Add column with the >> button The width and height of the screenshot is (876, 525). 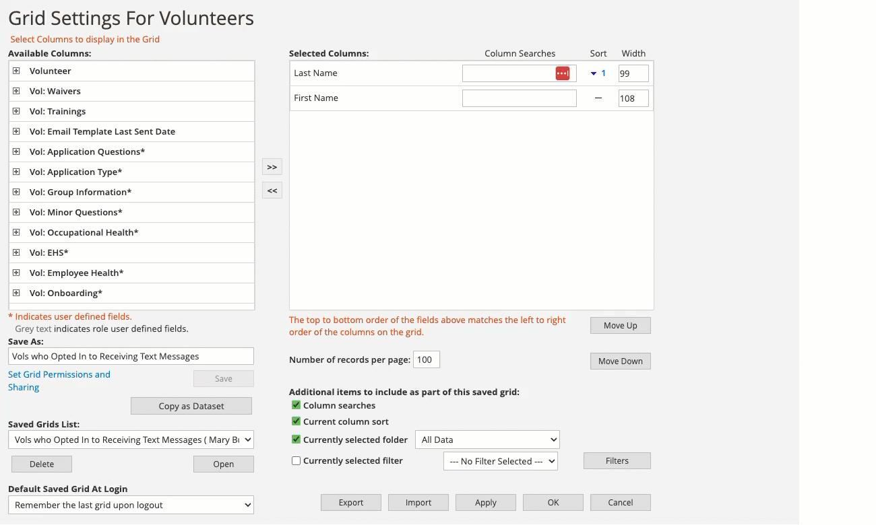[272, 167]
